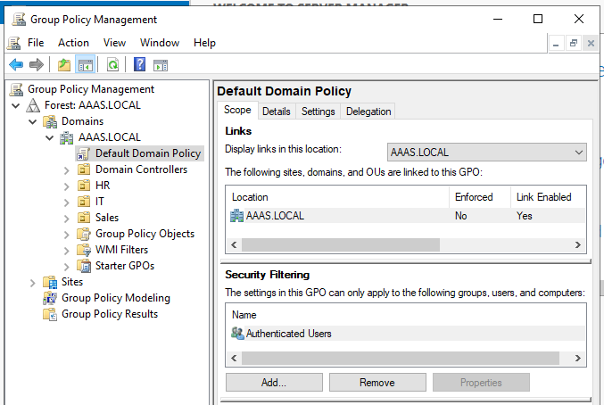
Task: Switch to the Delegation tab
Action: point(368,112)
